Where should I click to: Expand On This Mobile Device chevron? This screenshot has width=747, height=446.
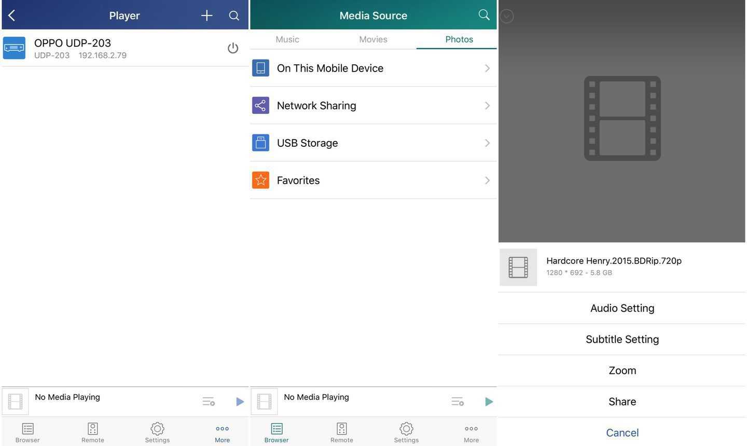click(x=487, y=68)
